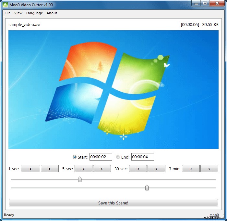Step back 30 sec
The width and height of the screenshot is (227, 221).
click(x=138, y=169)
